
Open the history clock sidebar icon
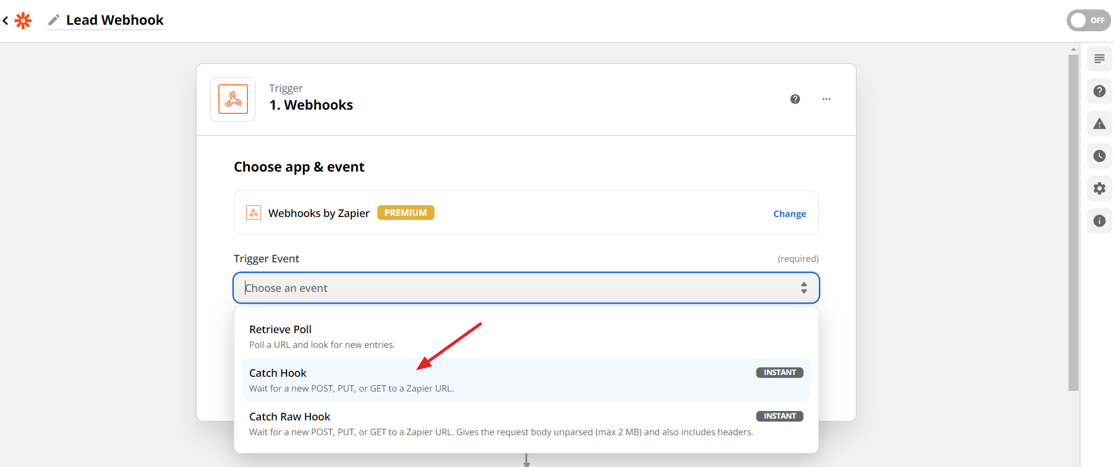point(1099,156)
